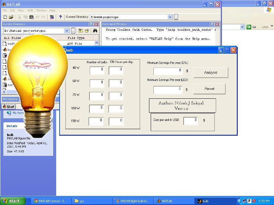Switch to the light-bulb image taskbar item
This screenshot has width=274, height=205.
133,201
